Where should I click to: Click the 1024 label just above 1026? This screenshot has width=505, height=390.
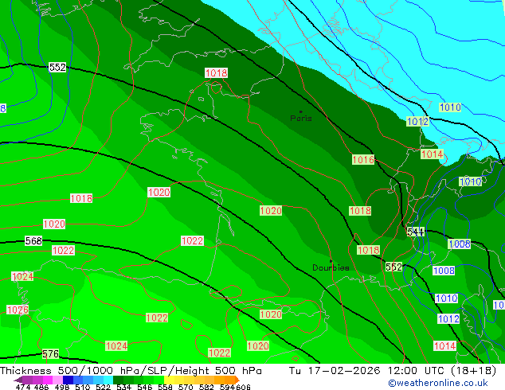22,276
